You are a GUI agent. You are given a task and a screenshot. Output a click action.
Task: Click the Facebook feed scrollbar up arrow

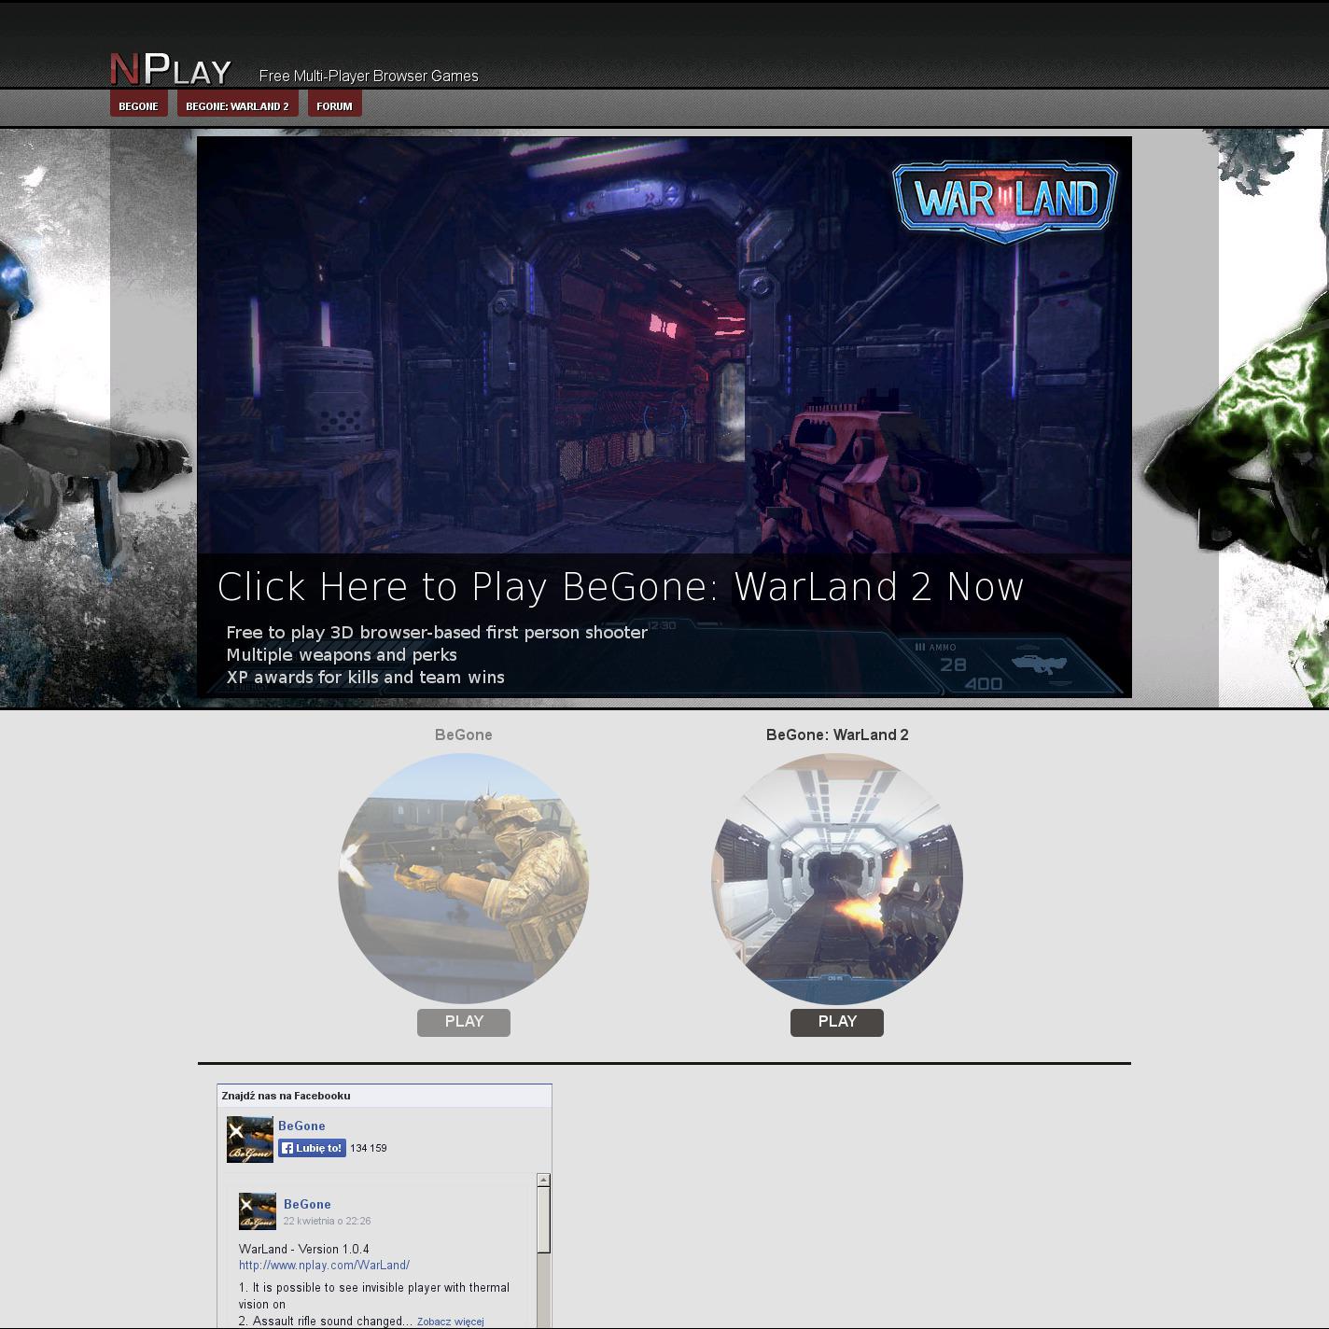(543, 1181)
